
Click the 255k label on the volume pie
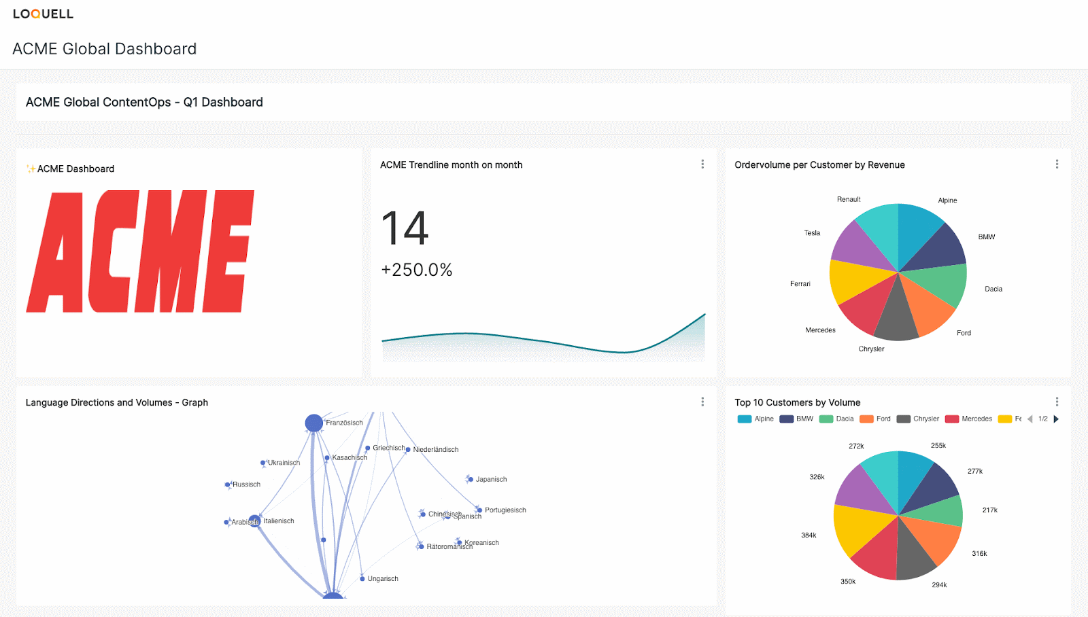point(938,446)
